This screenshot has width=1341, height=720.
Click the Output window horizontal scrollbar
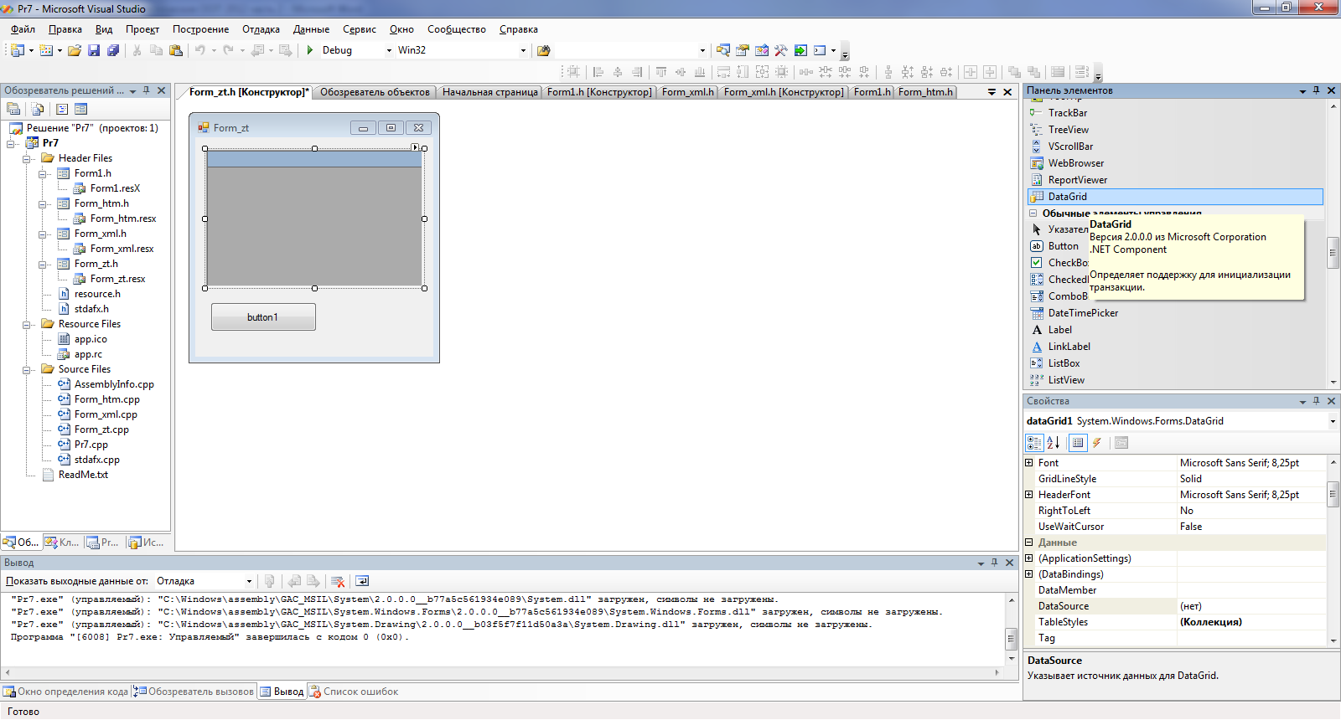click(503, 672)
